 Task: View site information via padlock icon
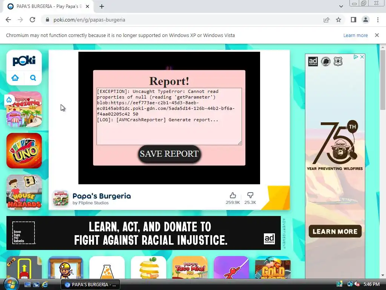click(47, 20)
